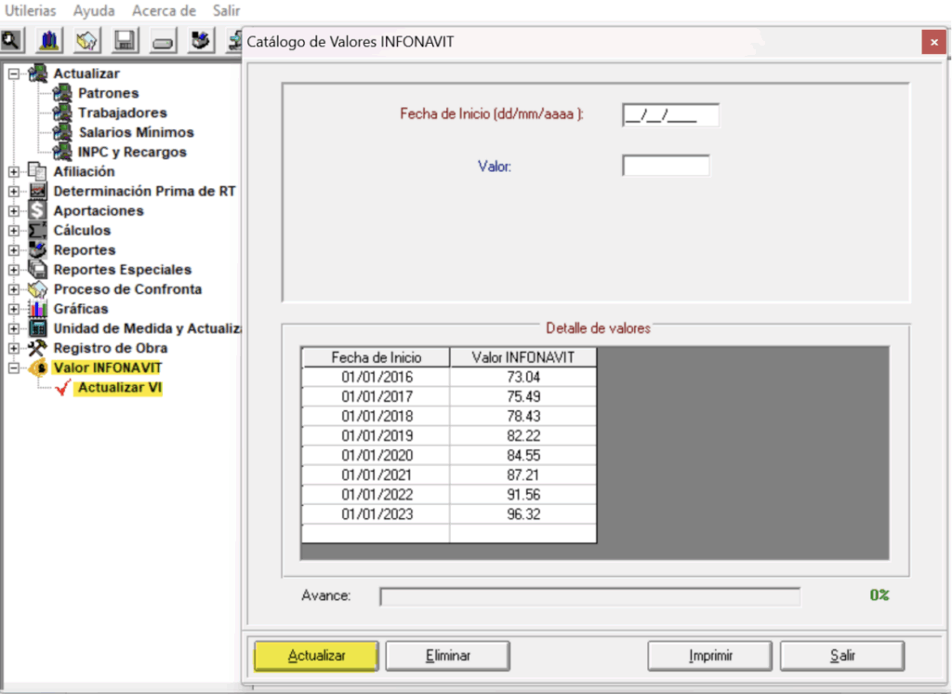Click the Unidad de Medida calculator icon
Viewport: 952px width, 694px height.
(37, 328)
